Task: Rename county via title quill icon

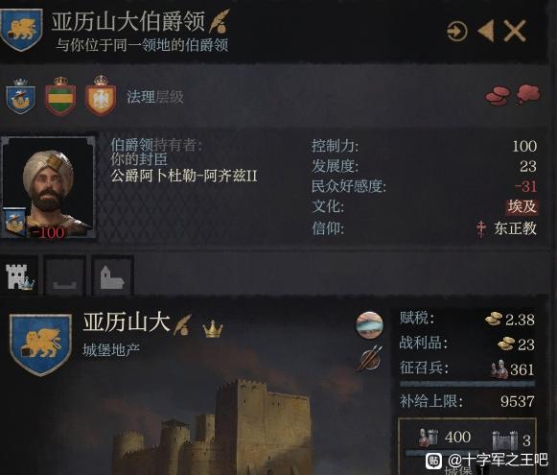Action: (x=220, y=21)
